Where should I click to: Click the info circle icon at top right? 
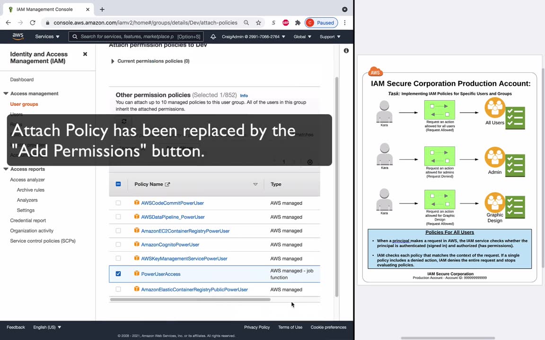point(346,51)
